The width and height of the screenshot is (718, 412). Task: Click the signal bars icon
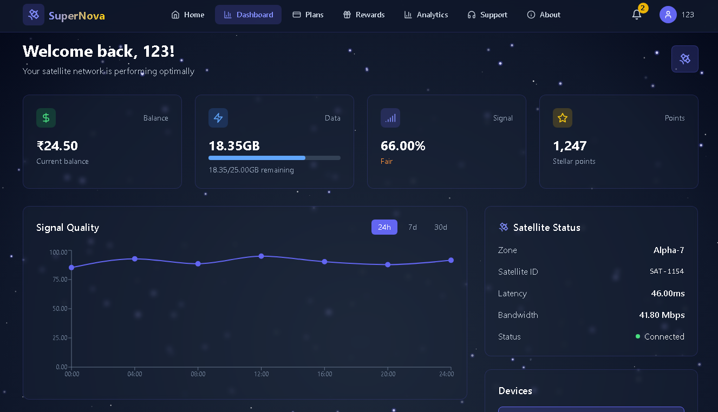390,118
